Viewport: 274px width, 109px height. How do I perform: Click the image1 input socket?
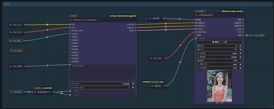70,34
